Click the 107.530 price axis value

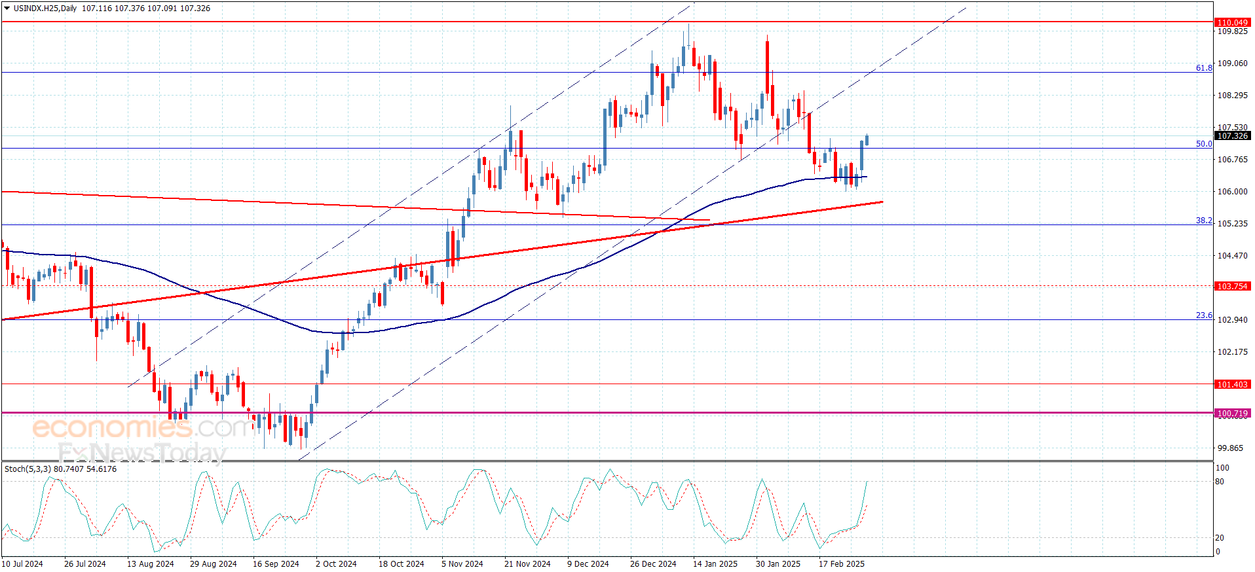[x=1232, y=128]
